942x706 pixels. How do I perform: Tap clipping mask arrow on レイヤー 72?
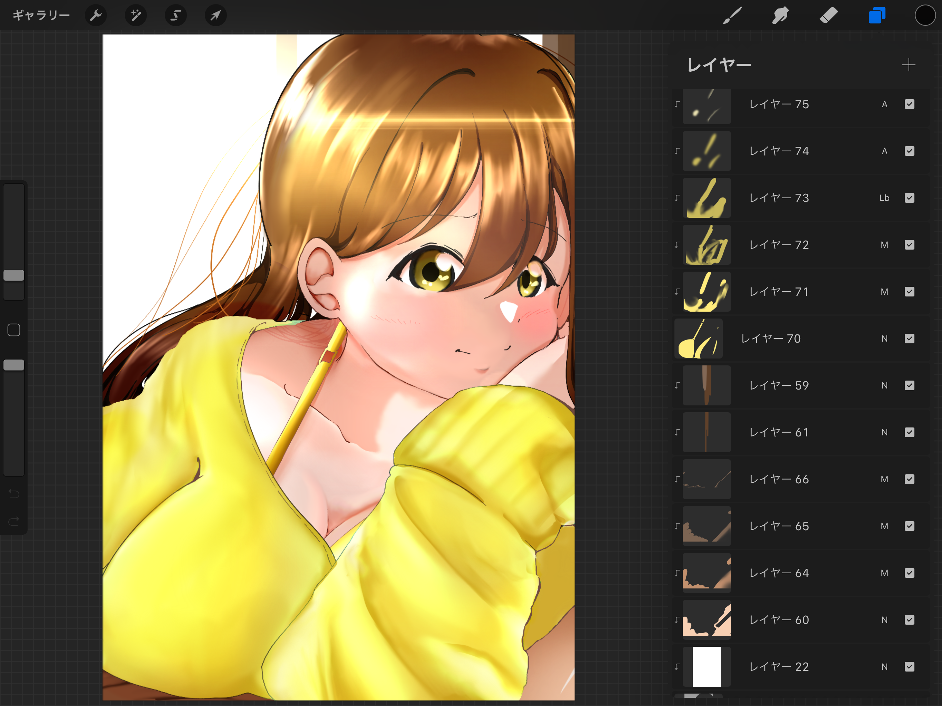click(x=677, y=245)
